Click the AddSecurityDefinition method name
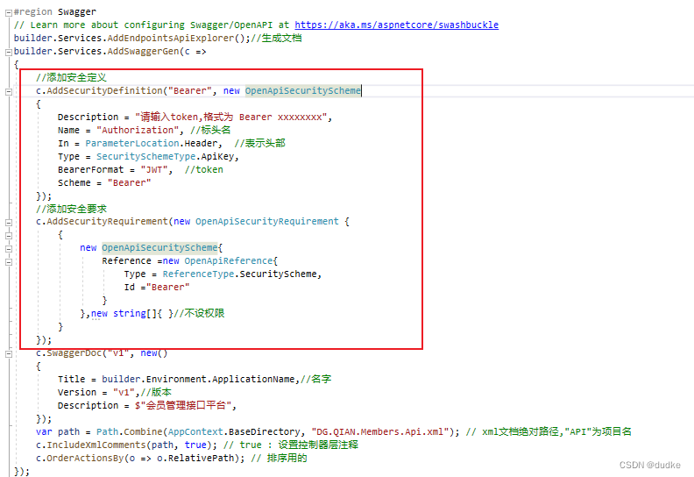The width and height of the screenshot is (694, 477). (105, 91)
